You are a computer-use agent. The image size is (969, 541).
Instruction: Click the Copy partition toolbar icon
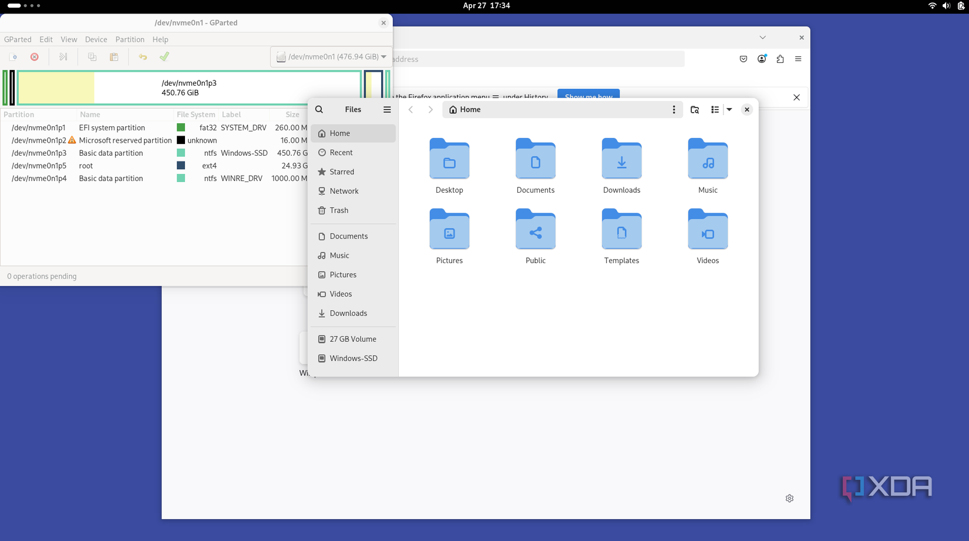pos(92,56)
